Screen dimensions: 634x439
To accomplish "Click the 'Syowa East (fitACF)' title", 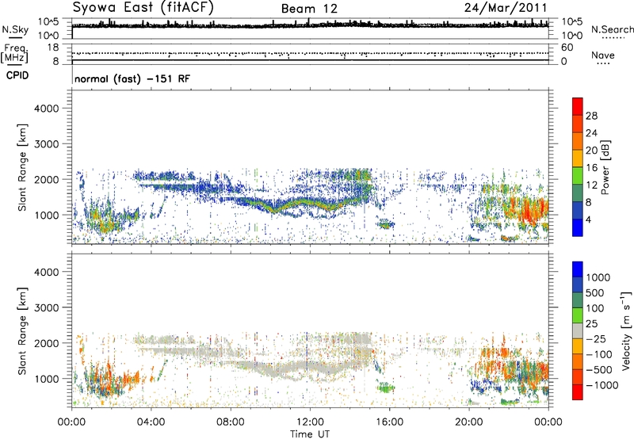I will pyautogui.click(x=143, y=8).
